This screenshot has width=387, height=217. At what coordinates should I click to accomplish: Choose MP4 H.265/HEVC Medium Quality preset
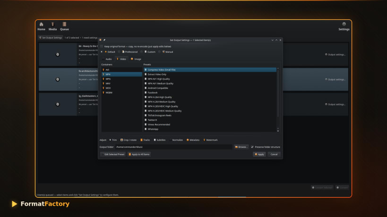[210, 111]
